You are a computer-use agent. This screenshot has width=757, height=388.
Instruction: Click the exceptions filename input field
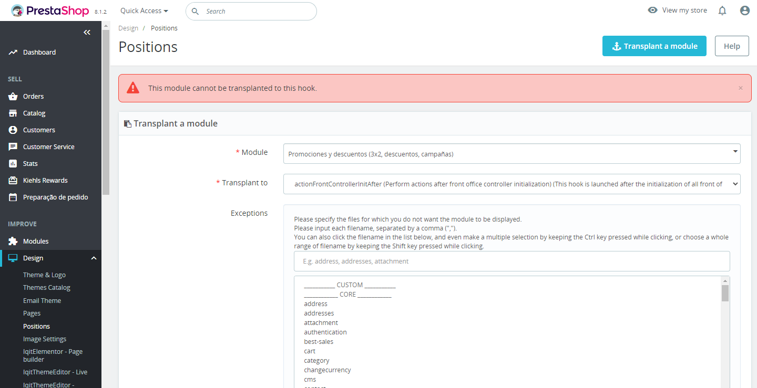tap(512, 261)
